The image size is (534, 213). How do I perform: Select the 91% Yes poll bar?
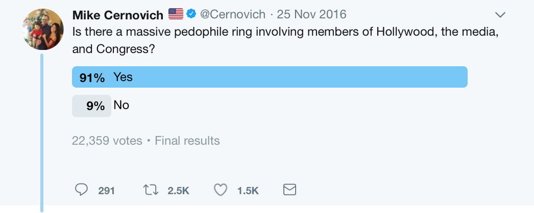tap(270, 77)
